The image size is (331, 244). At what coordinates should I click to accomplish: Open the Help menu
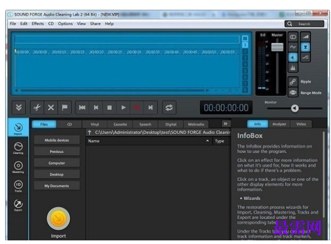[x=109, y=23]
